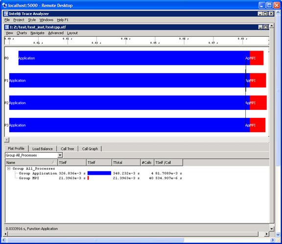Click the testcpp.stf window icon
The image size is (282, 244).
coord(7,27)
